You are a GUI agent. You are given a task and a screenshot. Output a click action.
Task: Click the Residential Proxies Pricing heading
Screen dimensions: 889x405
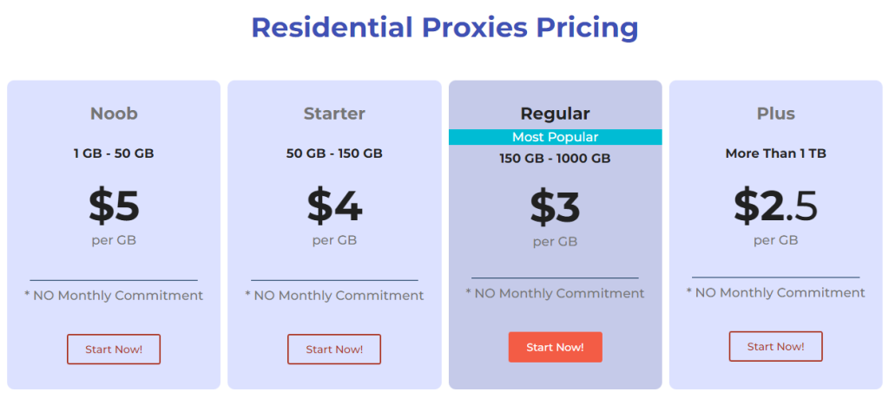tap(444, 28)
